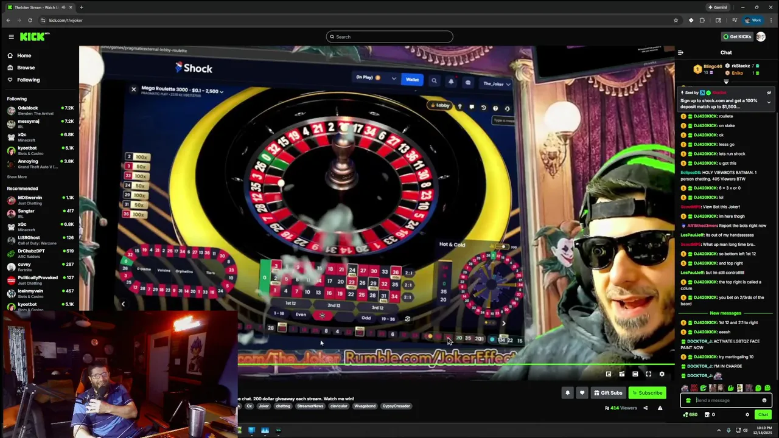Share the stream with the share icon
This screenshot has height=438, width=779.
[646, 408]
